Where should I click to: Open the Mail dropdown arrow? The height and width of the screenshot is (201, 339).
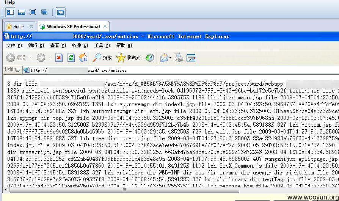point(170,58)
